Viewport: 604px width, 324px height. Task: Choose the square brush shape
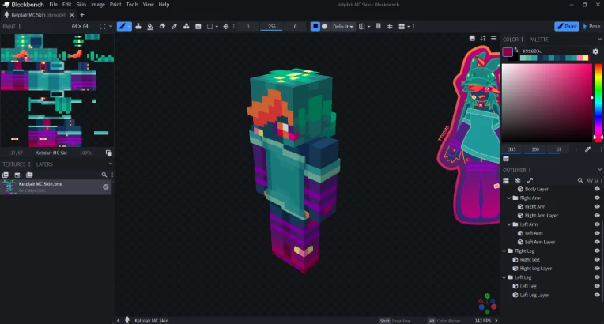point(315,27)
